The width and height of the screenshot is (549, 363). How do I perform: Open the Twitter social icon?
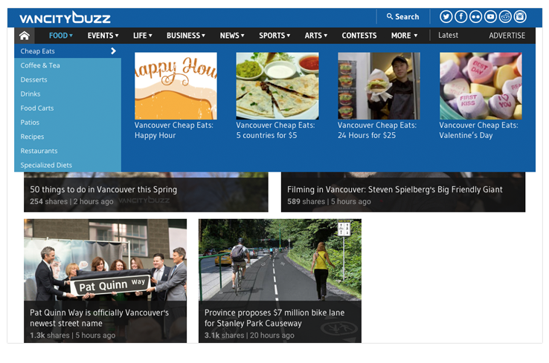click(446, 17)
